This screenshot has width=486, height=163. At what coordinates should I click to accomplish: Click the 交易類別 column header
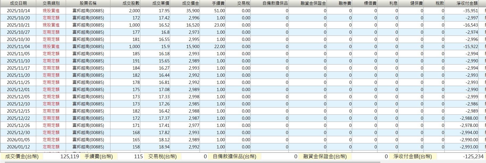coord(51,3)
